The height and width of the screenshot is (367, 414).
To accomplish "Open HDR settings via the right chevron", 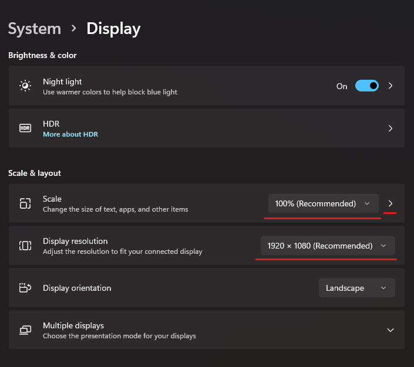I will (391, 128).
